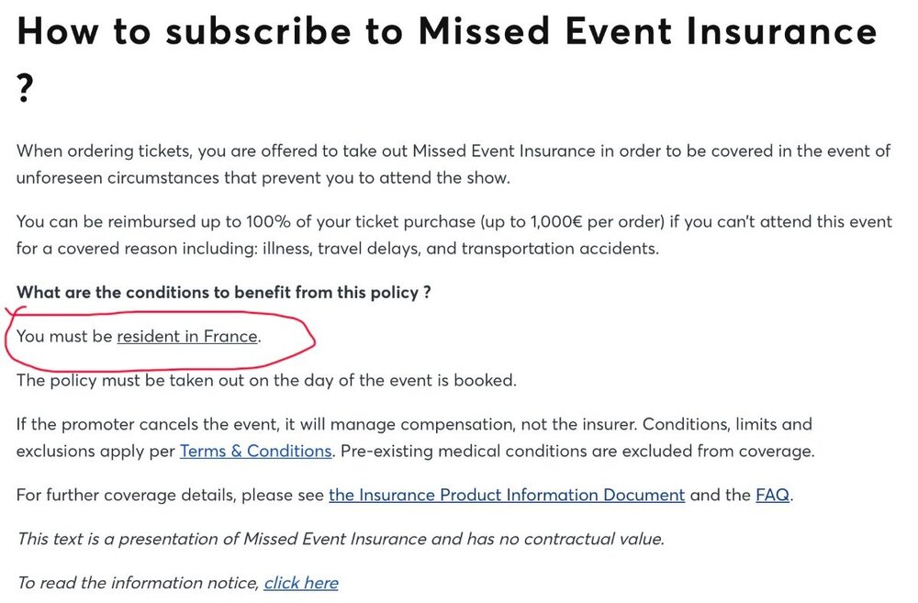Select the bold "What are the conditions" question
Screen dimensions: 918x603
point(224,292)
